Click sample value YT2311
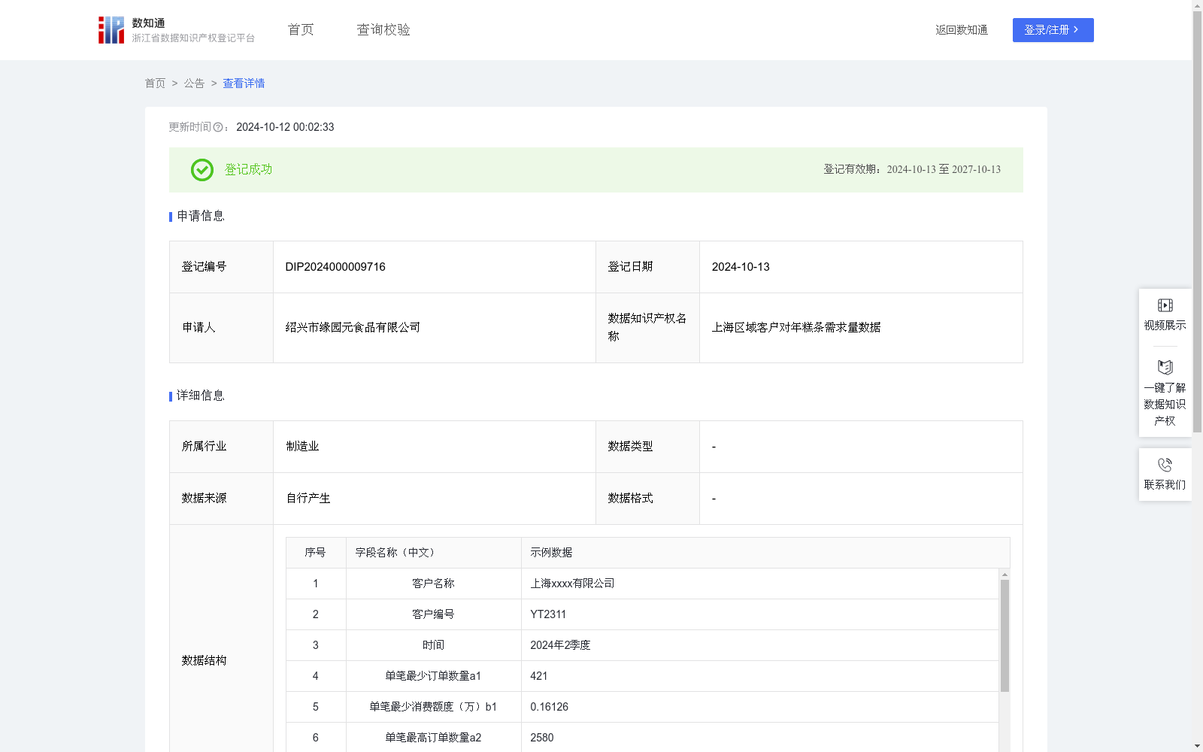The width and height of the screenshot is (1203, 752). 548,614
